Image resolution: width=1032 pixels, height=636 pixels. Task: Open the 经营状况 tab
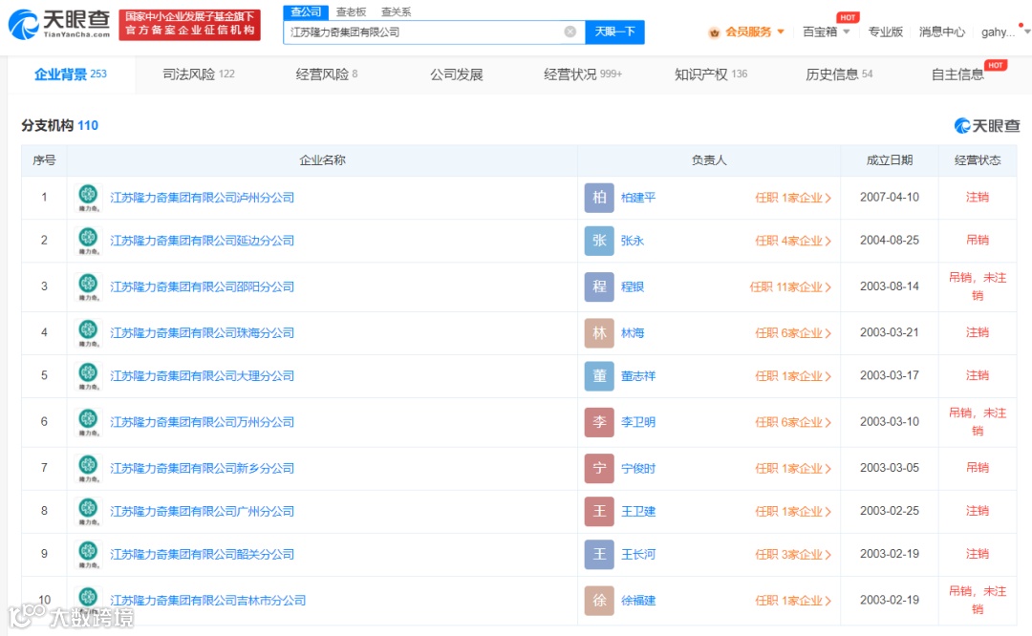tap(583, 74)
